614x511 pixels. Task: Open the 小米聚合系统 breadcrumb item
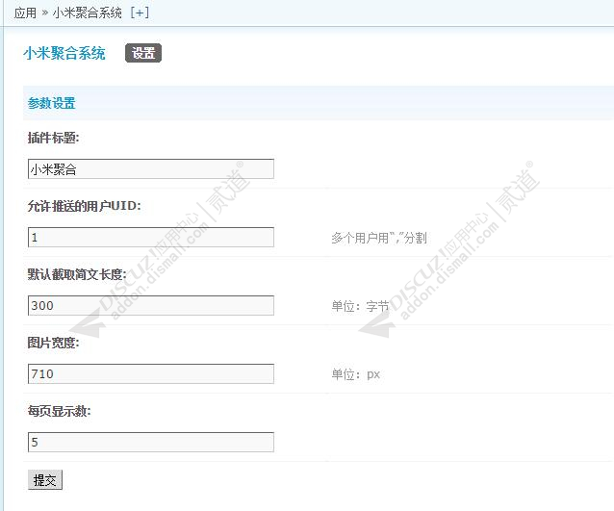click(87, 13)
